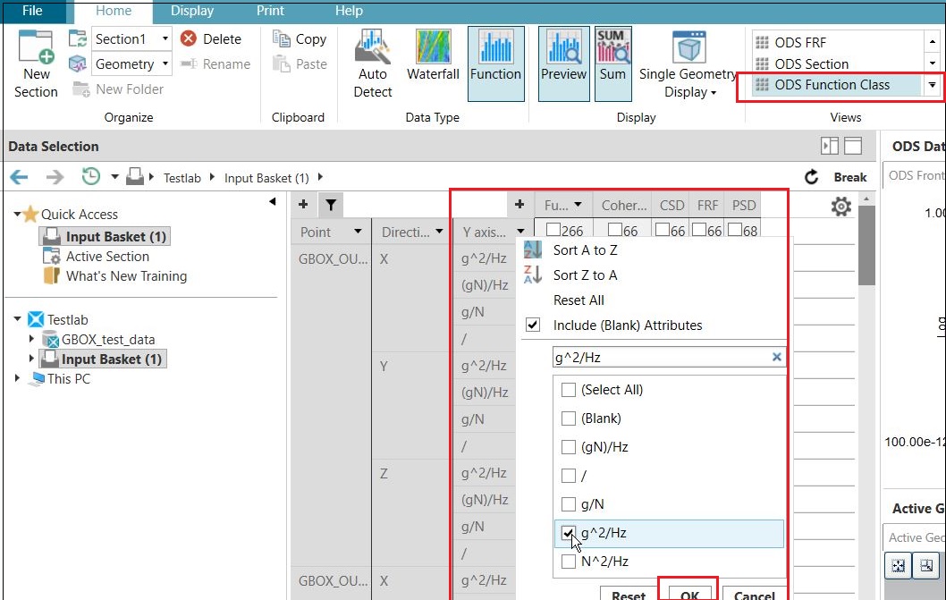The width and height of the screenshot is (946, 600).
Task: Expand GBOX_test_data in the Testlab tree
Action: pyautogui.click(x=31, y=340)
